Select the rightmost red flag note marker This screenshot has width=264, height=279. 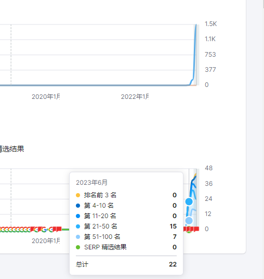tap(196, 229)
